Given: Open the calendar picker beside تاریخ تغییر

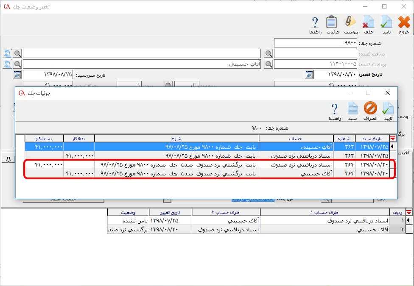Looking at the screenshot, I should (309, 75).
